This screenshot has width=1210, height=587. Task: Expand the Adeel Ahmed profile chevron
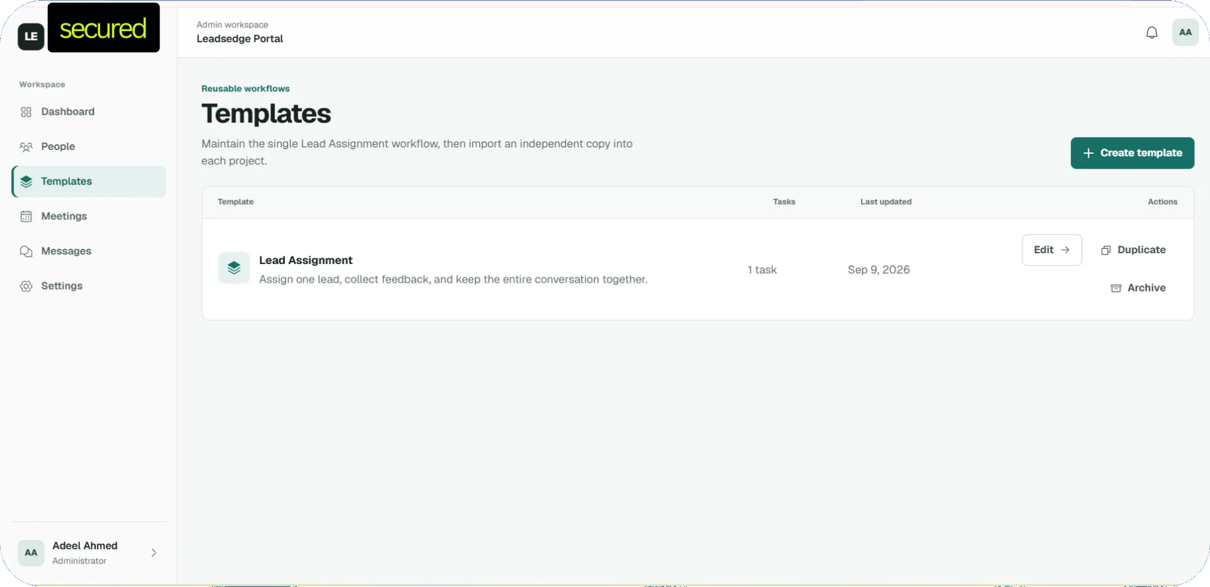(154, 553)
